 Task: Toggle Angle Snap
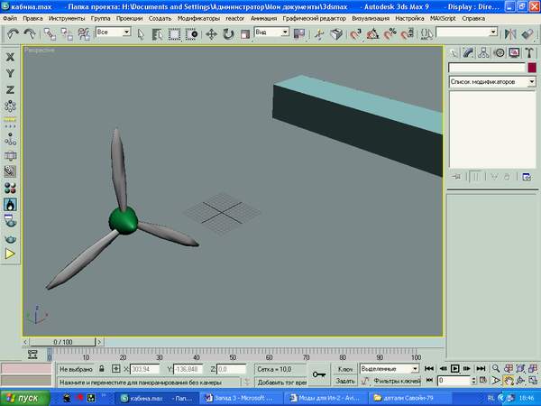click(372, 34)
